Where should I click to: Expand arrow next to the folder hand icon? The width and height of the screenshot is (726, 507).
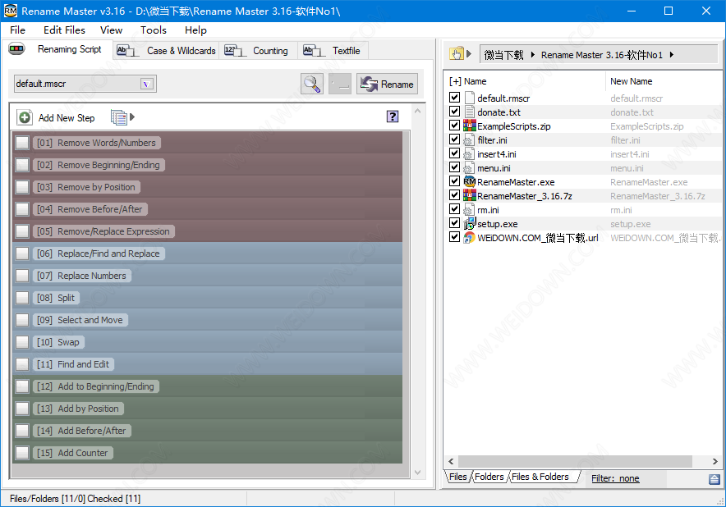pyautogui.click(x=469, y=53)
